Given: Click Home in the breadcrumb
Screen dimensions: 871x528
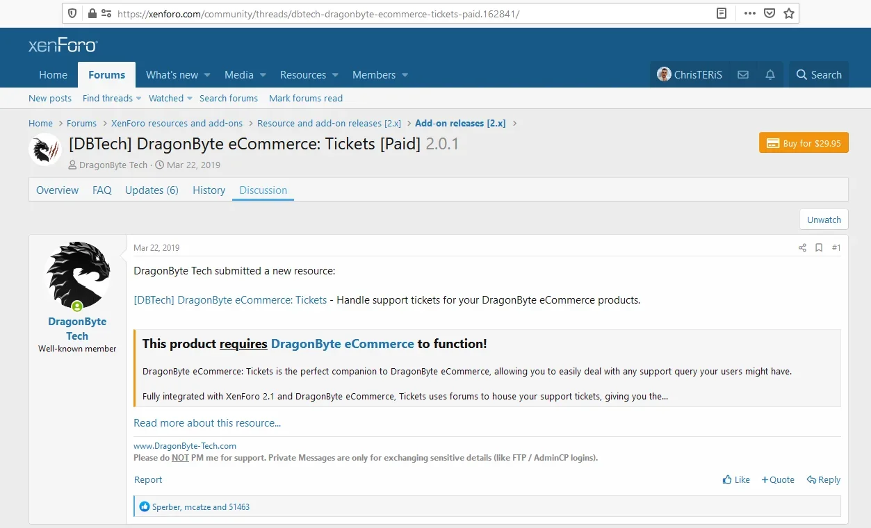Looking at the screenshot, I should point(40,123).
